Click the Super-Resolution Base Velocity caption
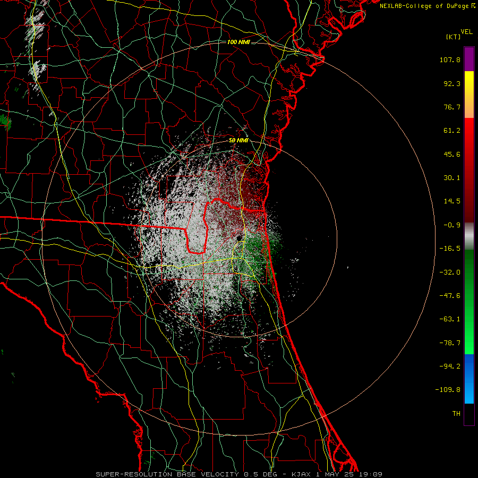The image size is (478, 478). [239, 474]
